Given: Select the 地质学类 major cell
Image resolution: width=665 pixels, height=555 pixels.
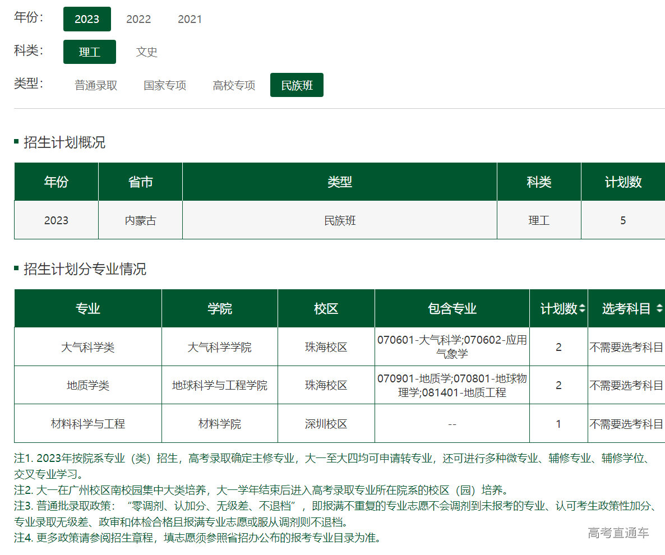Looking at the screenshot, I should (x=88, y=385).
